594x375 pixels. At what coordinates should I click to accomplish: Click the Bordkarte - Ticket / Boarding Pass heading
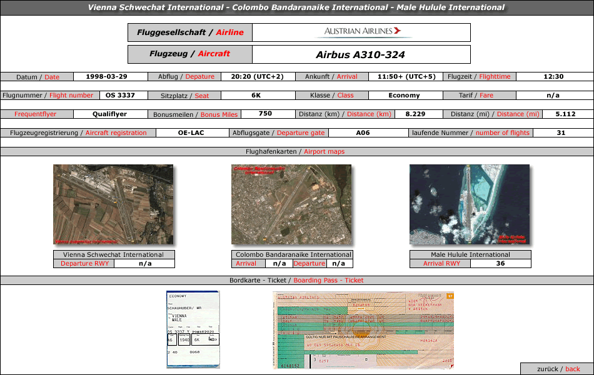tap(296, 280)
